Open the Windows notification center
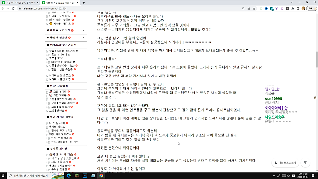 click(313, 175)
